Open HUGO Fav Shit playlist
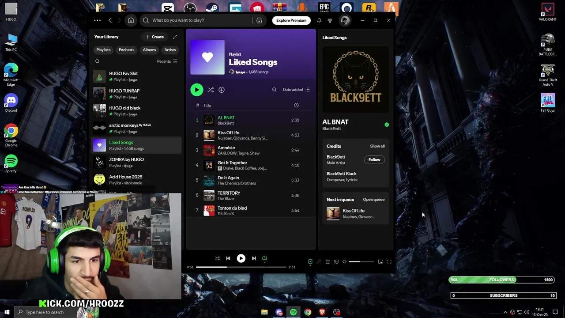The image size is (565, 318). point(137,76)
